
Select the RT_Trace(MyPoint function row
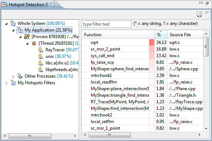pos(142,102)
